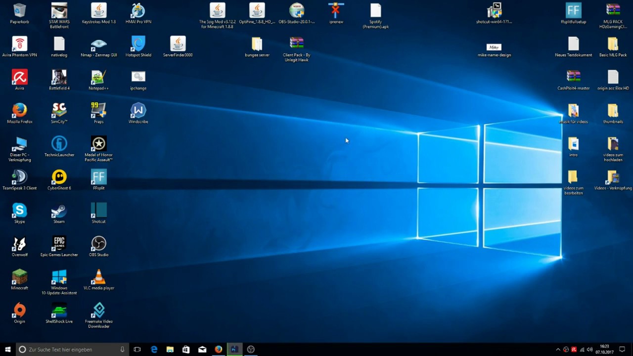Open Videos - Verknüpfung shortcut folder

pyautogui.click(x=613, y=177)
